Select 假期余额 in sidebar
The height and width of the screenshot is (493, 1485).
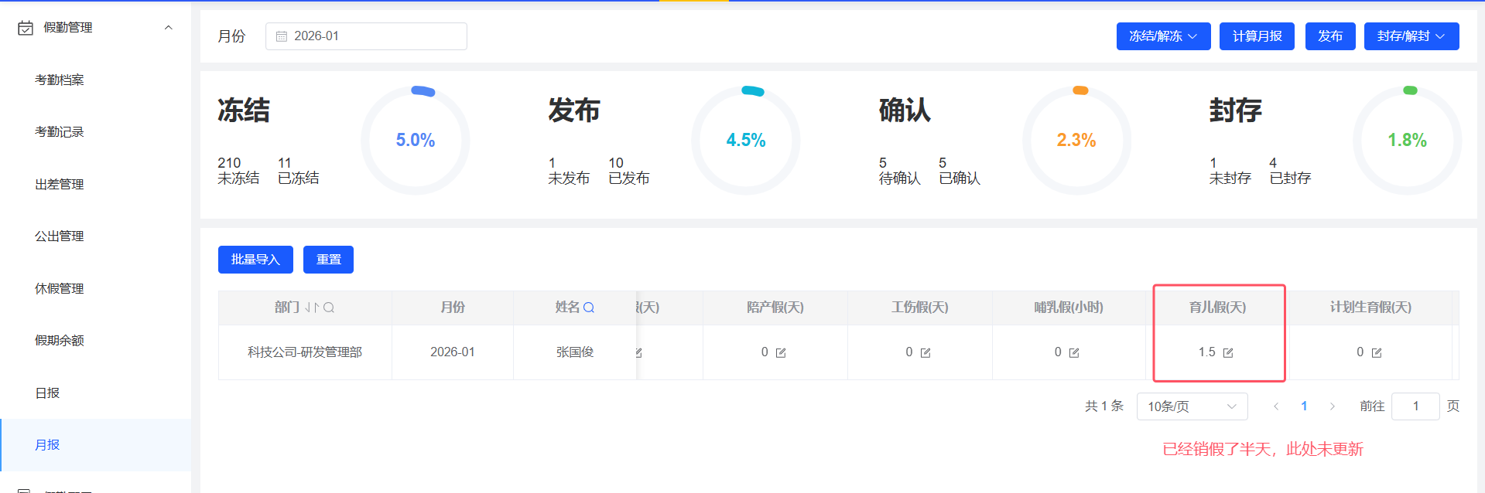click(60, 341)
